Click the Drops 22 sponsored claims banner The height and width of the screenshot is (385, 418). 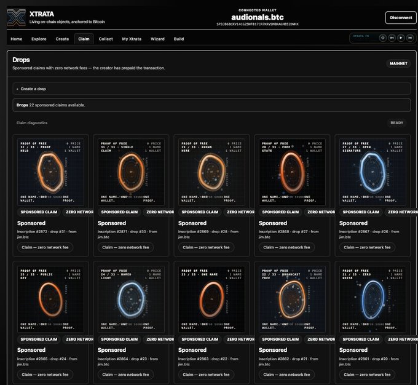[211, 105]
